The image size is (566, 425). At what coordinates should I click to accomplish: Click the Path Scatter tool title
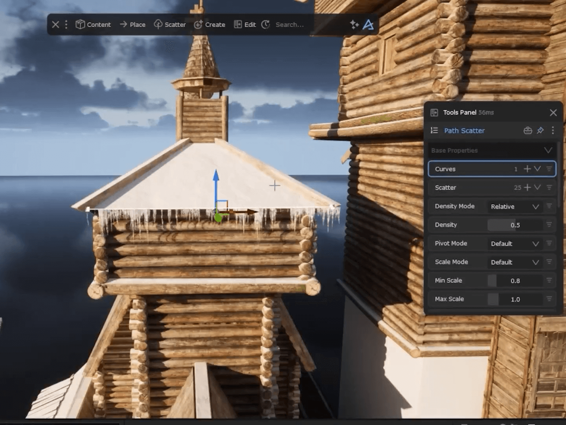tap(464, 131)
